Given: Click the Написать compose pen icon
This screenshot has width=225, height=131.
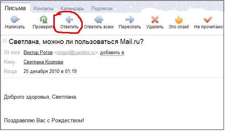Looking at the screenshot, I should click(x=15, y=20).
